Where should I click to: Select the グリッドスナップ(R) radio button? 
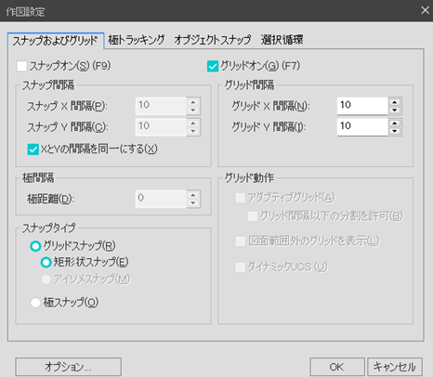point(35,246)
